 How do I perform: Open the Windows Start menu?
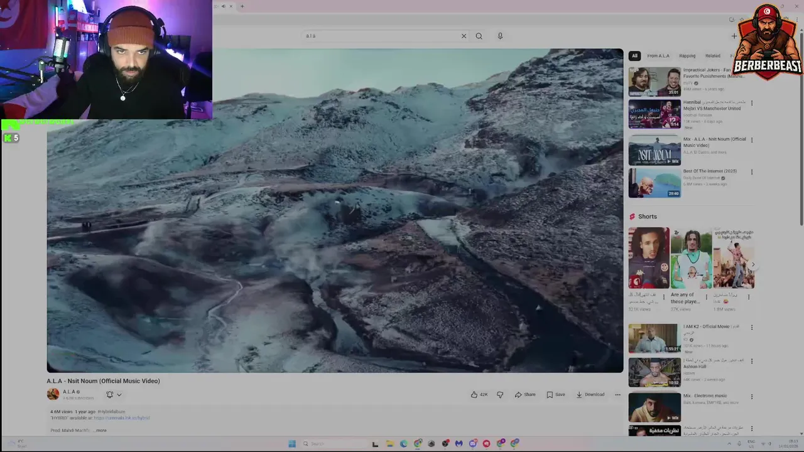pyautogui.click(x=292, y=444)
